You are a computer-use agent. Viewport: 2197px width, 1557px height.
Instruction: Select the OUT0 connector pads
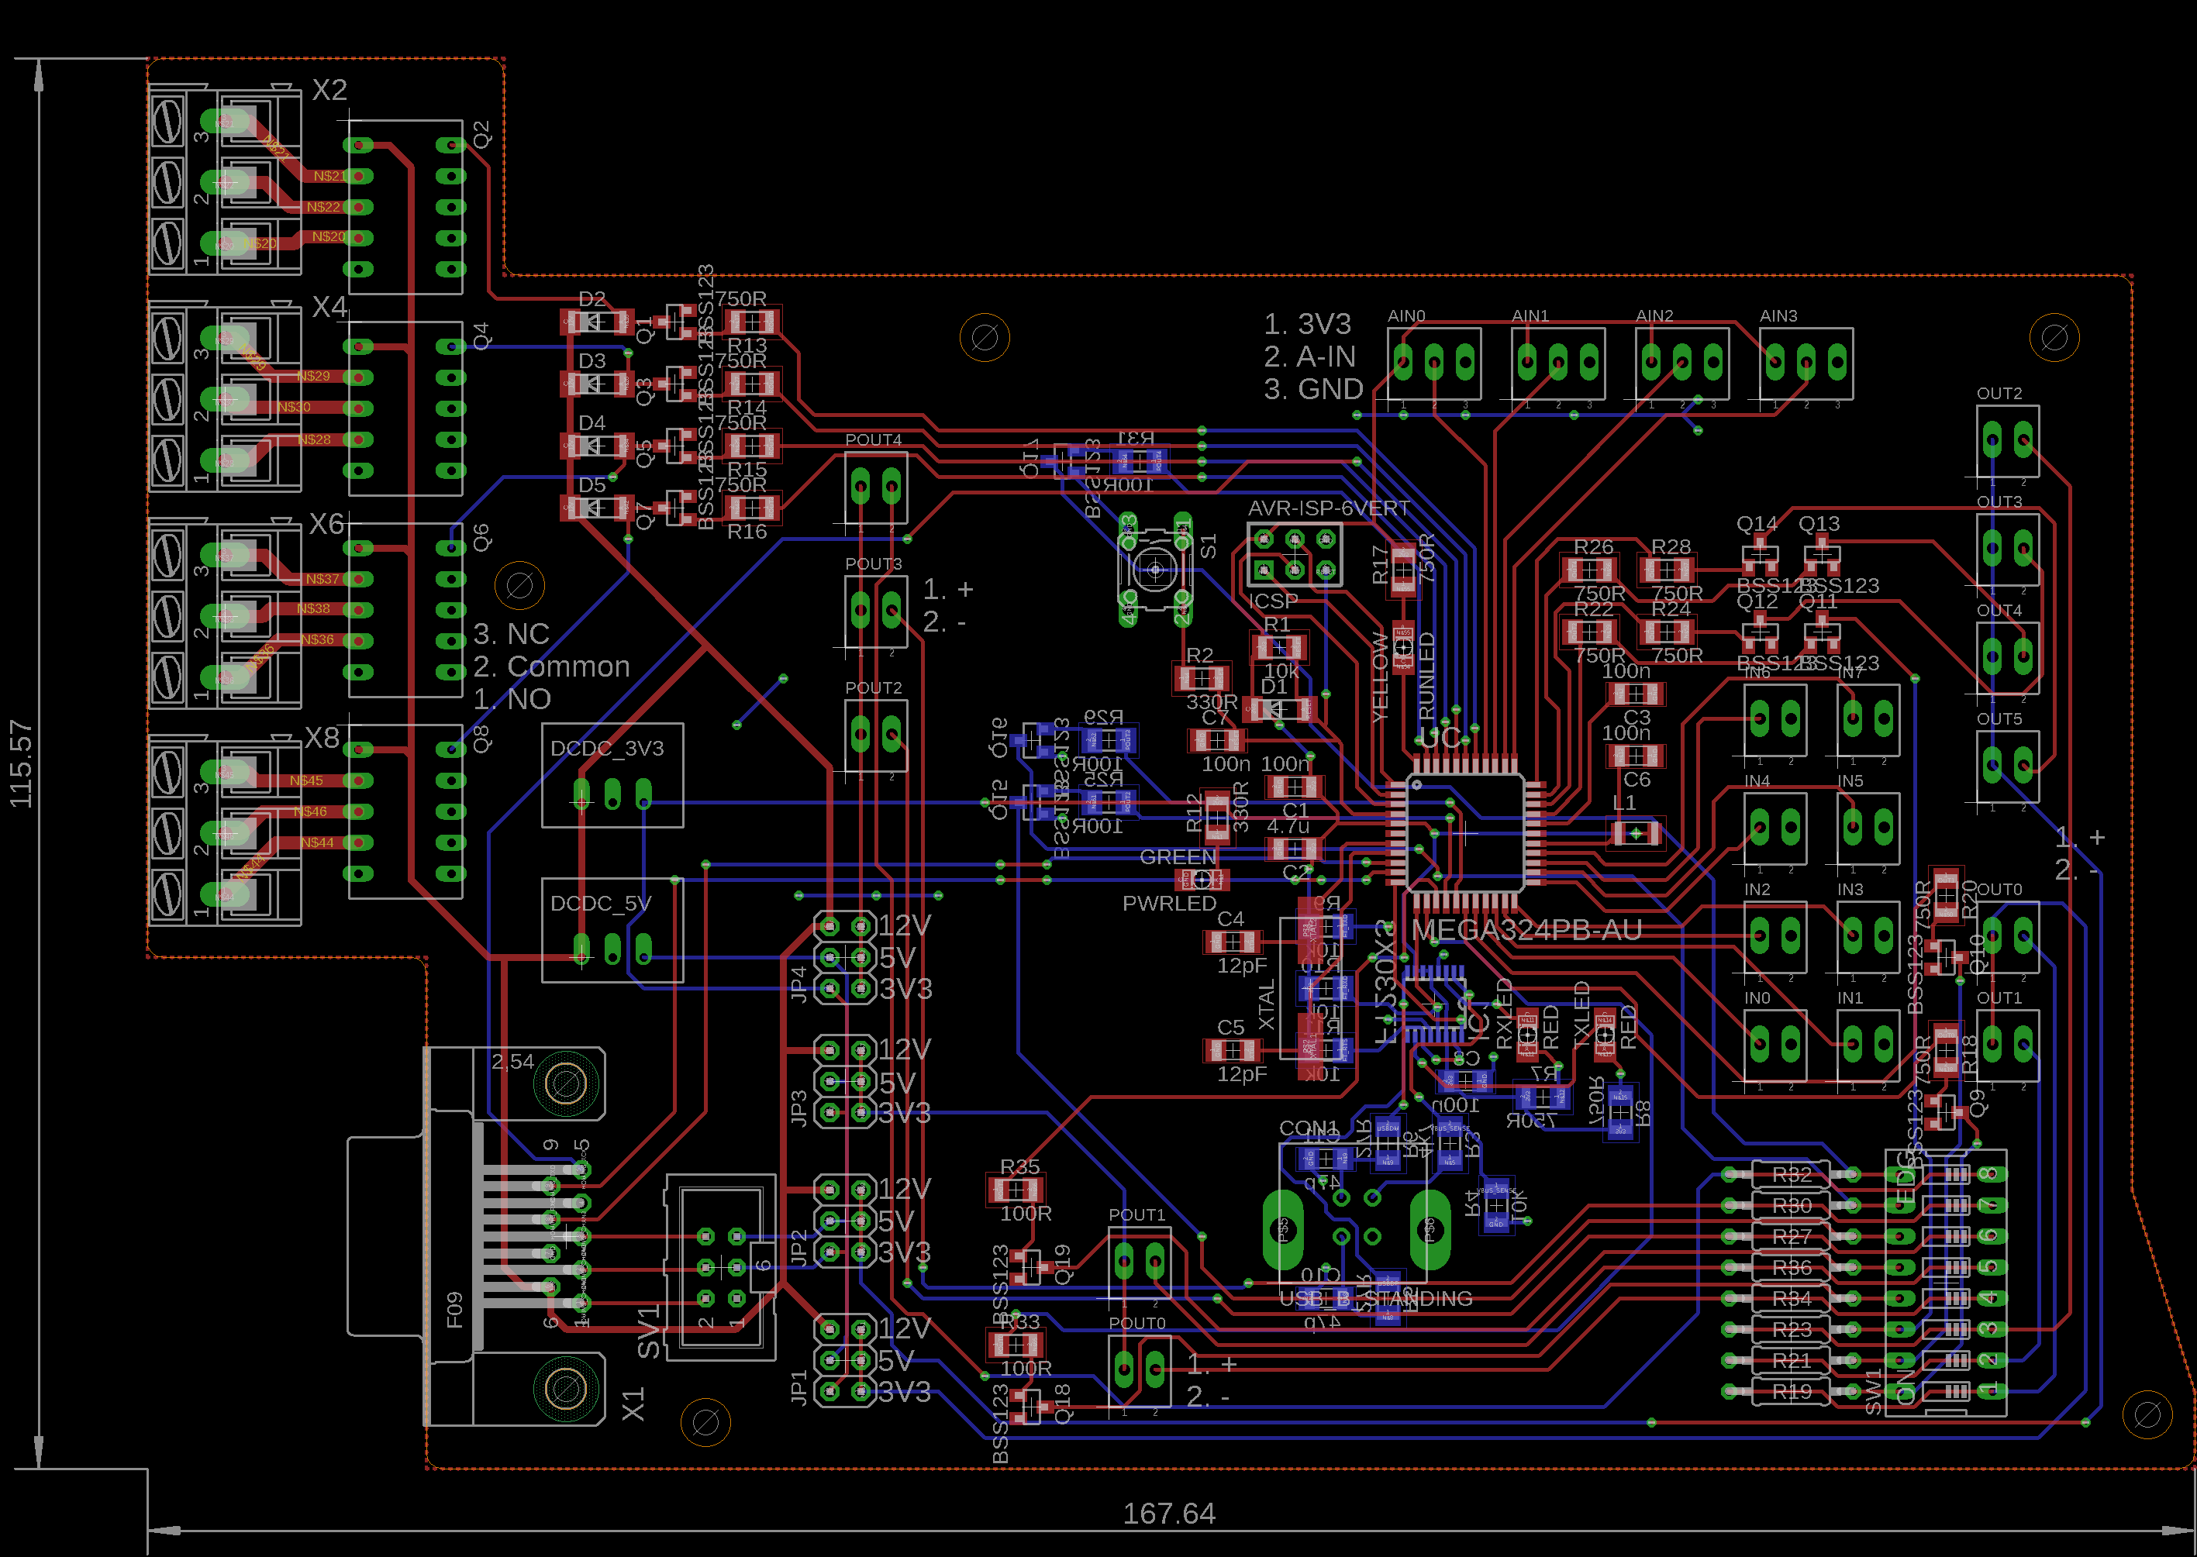point(2007,937)
